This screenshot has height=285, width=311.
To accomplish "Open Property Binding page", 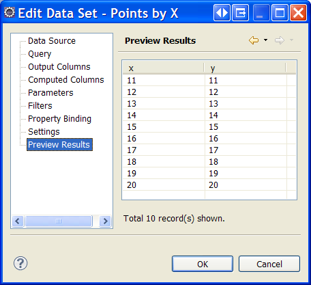I will point(59,119).
